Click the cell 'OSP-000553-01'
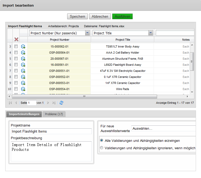Image resolution: width=201 pixels, height=178 pixels. click(60, 83)
